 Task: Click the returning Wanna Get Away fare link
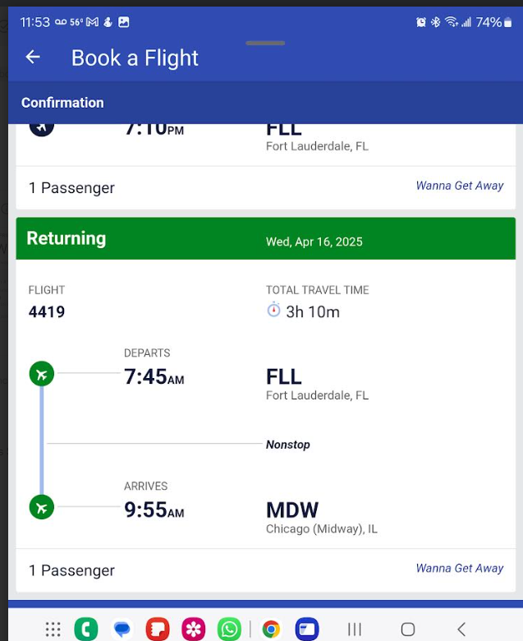pos(460,568)
